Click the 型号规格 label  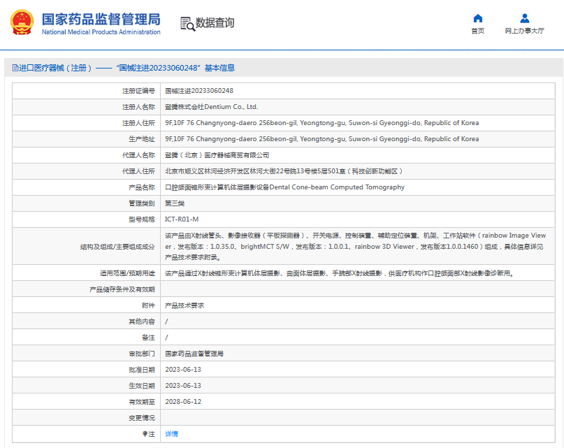tap(142, 219)
